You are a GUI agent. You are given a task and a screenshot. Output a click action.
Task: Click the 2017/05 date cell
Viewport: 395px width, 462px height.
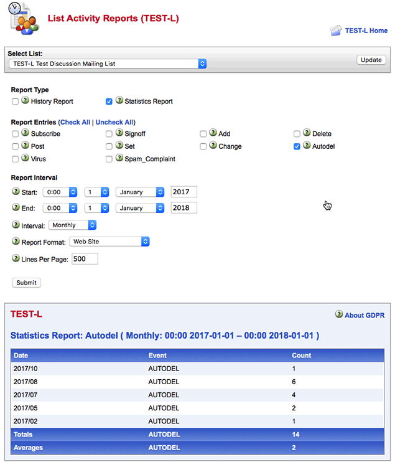pyautogui.click(x=26, y=408)
